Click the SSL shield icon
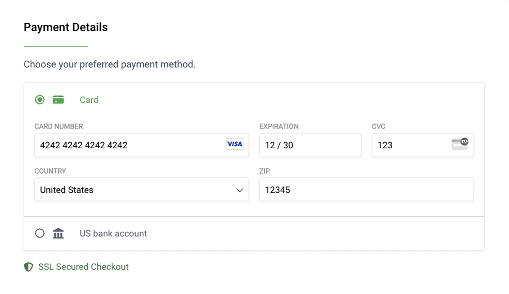The image size is (509, 294). click(28, 267)
